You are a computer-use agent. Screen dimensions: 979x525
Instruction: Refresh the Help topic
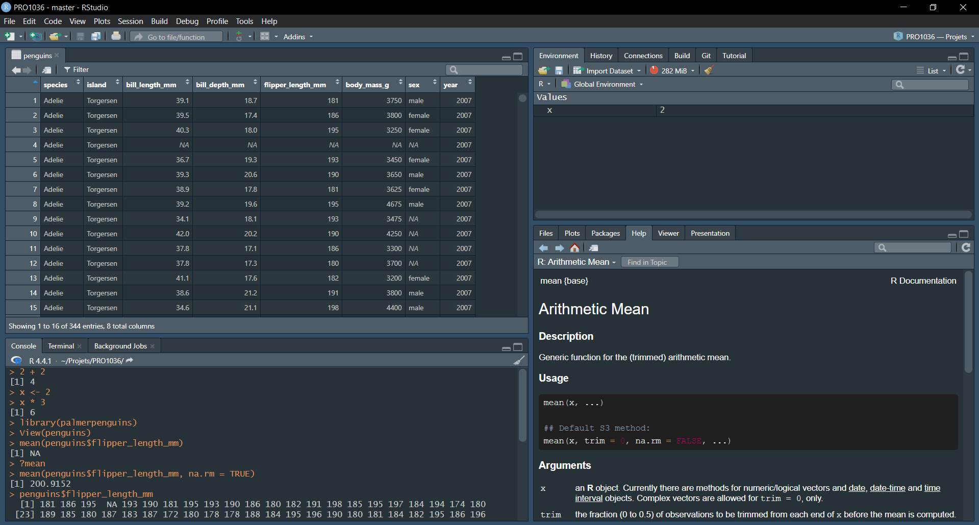(966, 247)
